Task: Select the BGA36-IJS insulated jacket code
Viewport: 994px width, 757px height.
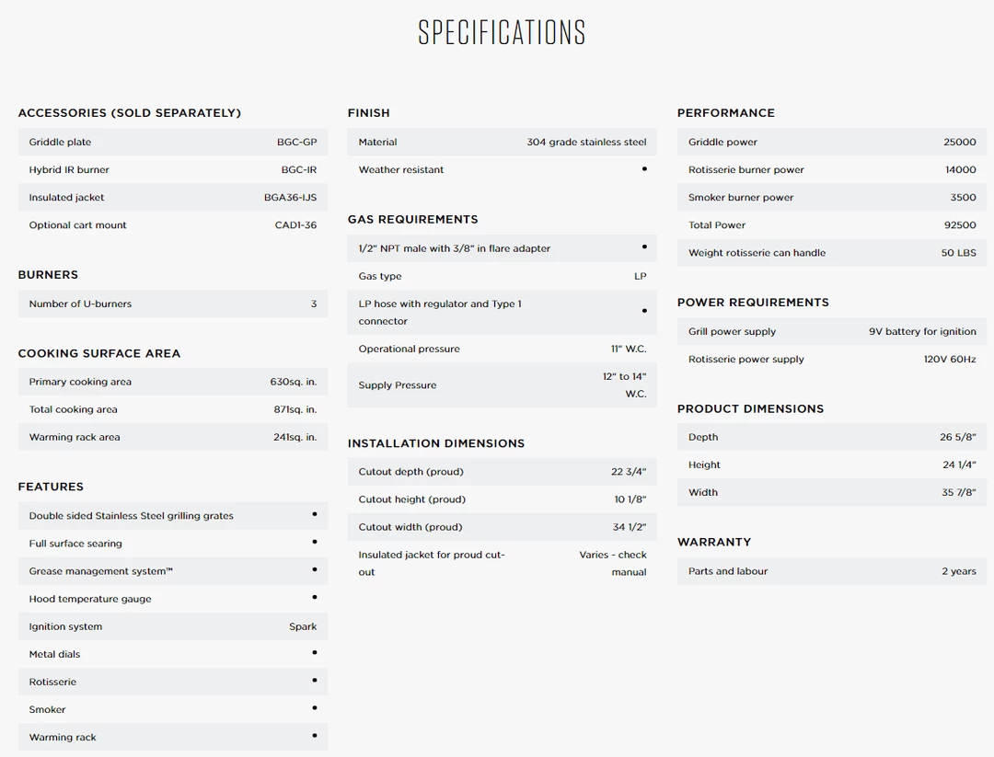Action: point(290,198)
